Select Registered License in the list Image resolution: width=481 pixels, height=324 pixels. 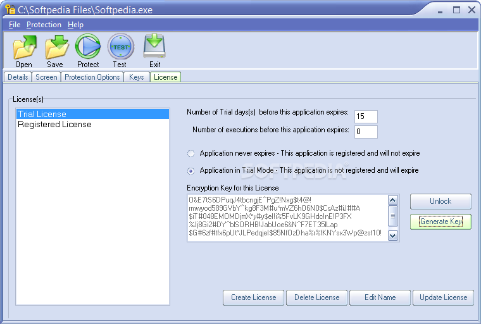92,124
